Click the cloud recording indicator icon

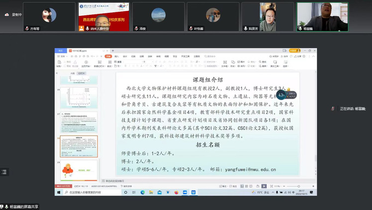point(6,15)
